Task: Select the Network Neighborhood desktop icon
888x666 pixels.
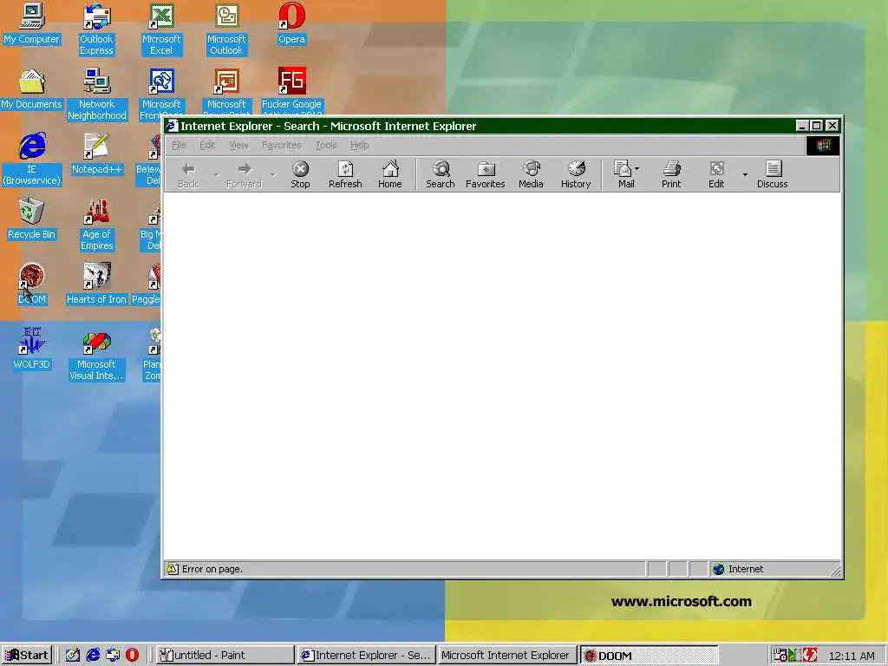Action: coord(96,94)
